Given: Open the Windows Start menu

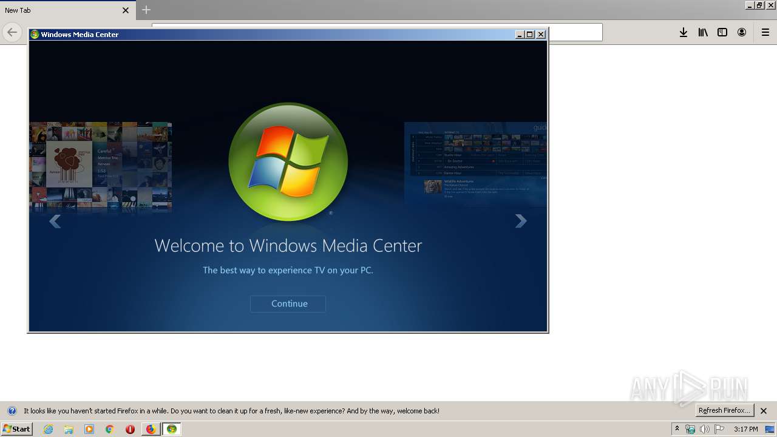Looking at the screenshot, I should point(17,429).
